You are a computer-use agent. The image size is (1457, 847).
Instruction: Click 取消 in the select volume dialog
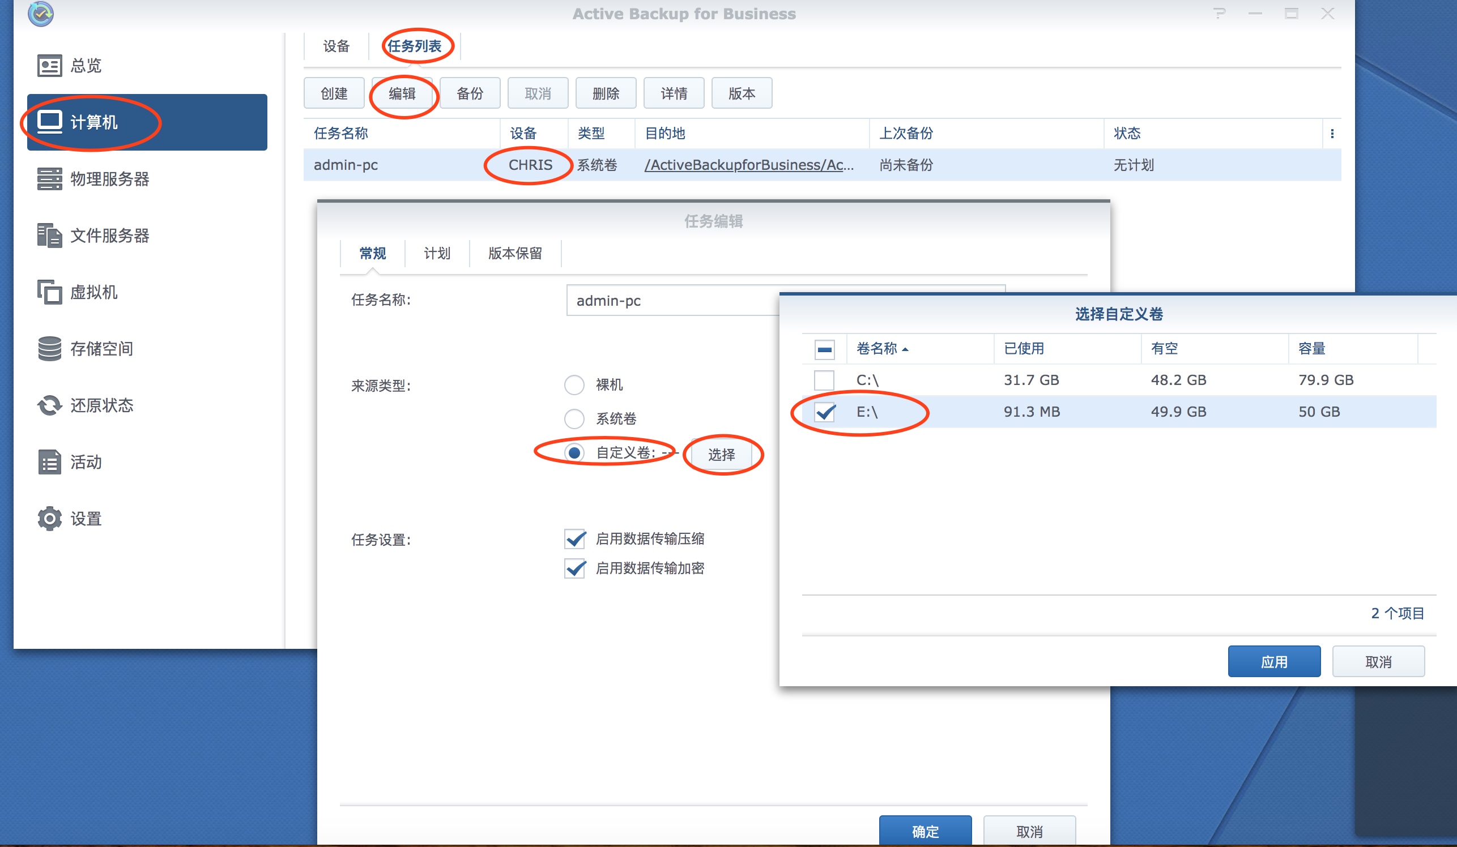(x=1378, y=661)
